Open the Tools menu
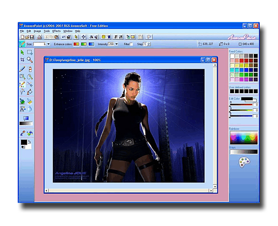The height and width of the screenshot is (226, 278). coord(47,31)
